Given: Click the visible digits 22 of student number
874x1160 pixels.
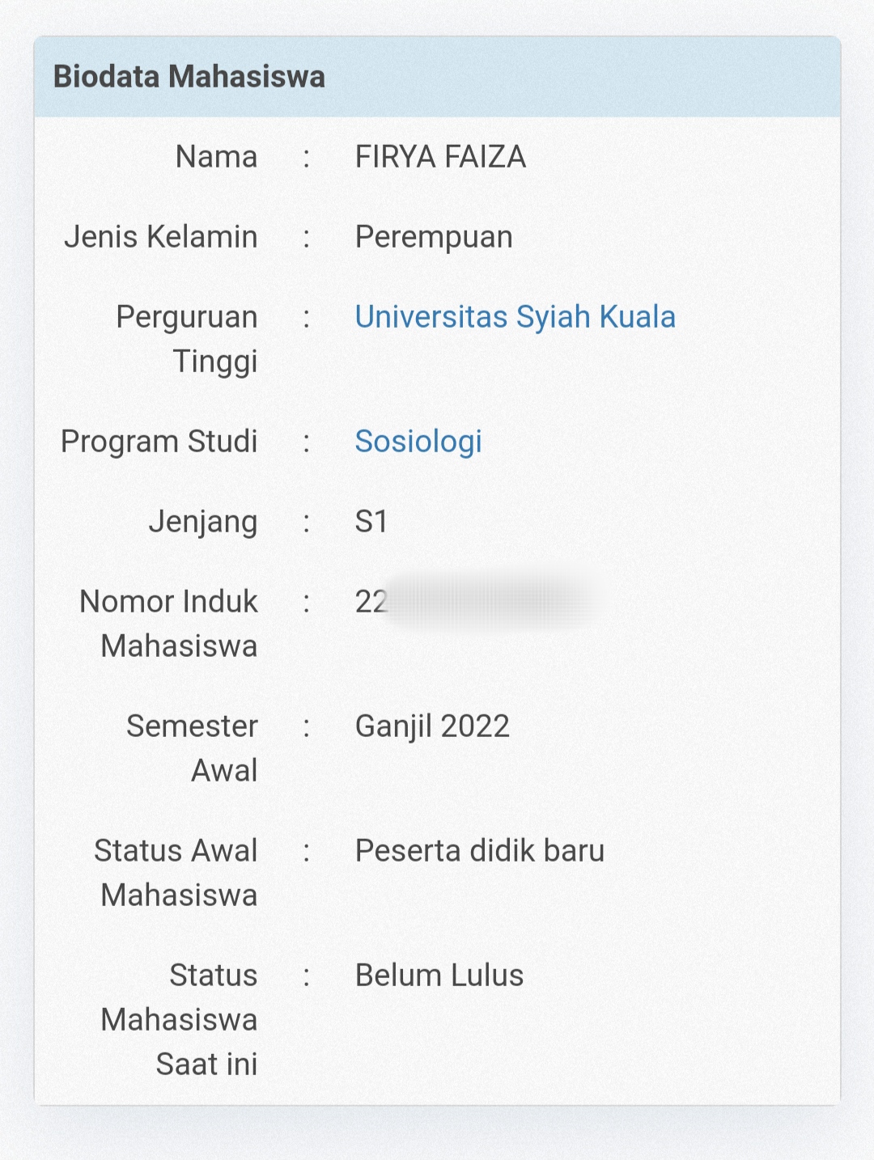Looking at the screenshot, I should pyautogui.click(x=371, y=602).
